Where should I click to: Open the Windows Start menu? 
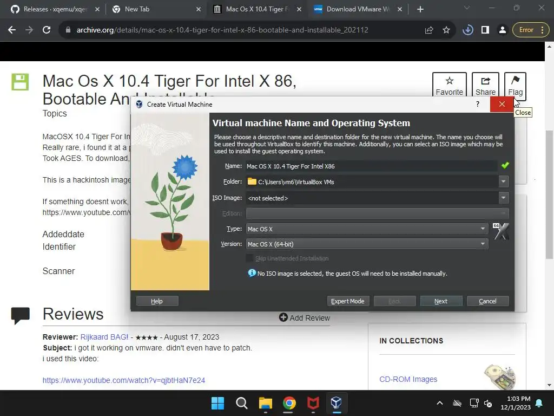coord(217,403)
